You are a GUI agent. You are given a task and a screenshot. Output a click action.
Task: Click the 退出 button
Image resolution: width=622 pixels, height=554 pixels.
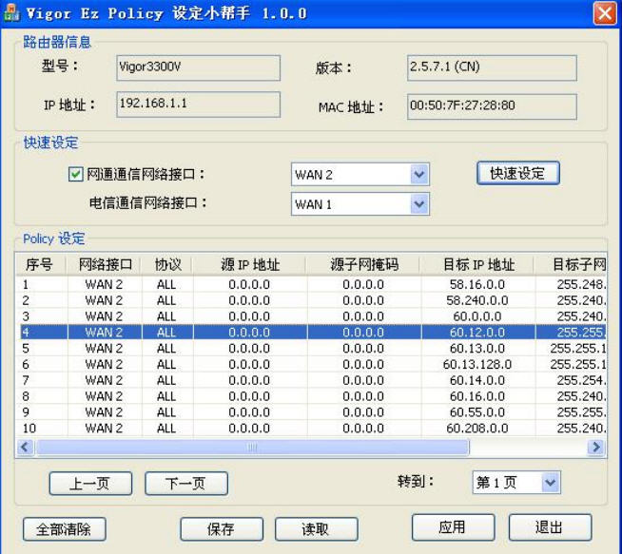click(550, 527)
